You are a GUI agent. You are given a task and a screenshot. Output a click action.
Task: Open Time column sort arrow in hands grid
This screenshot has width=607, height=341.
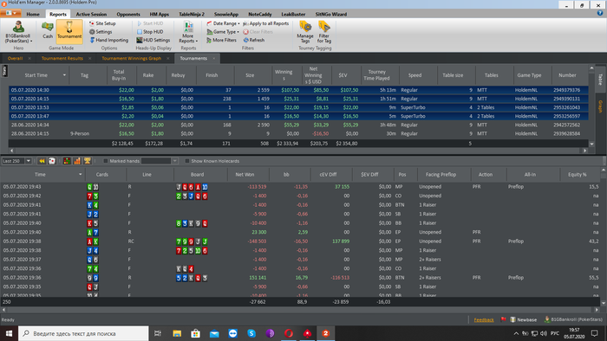coord(80,175)
